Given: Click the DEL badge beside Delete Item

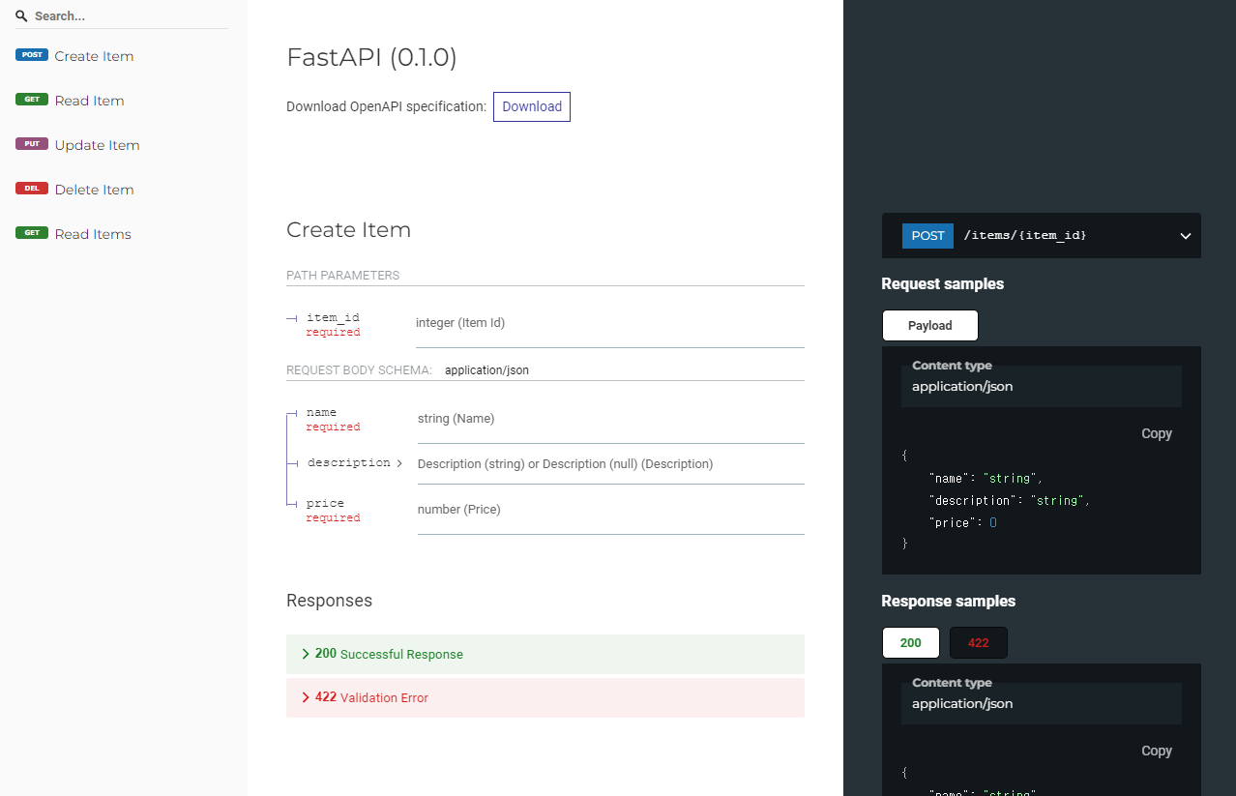Looking at the screenshot, I should pos(32,189).
